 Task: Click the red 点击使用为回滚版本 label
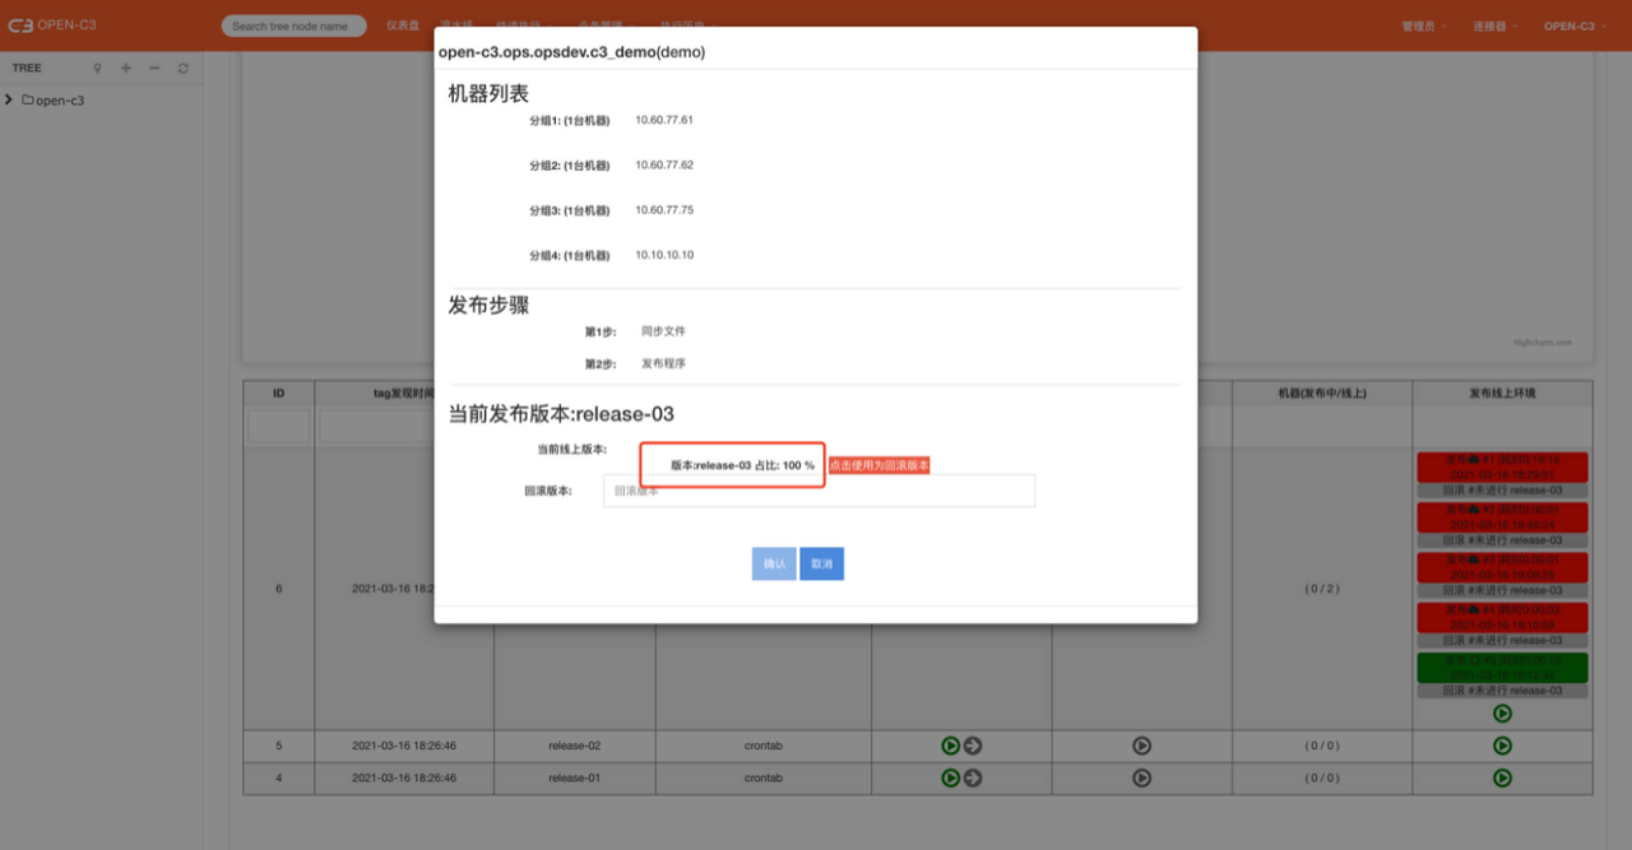click(879, 466)
